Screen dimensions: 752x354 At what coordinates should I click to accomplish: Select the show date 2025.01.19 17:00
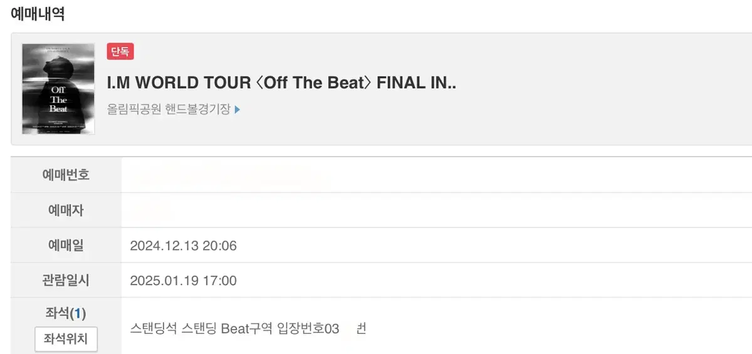pyautogui.click(x=183, y=281)
